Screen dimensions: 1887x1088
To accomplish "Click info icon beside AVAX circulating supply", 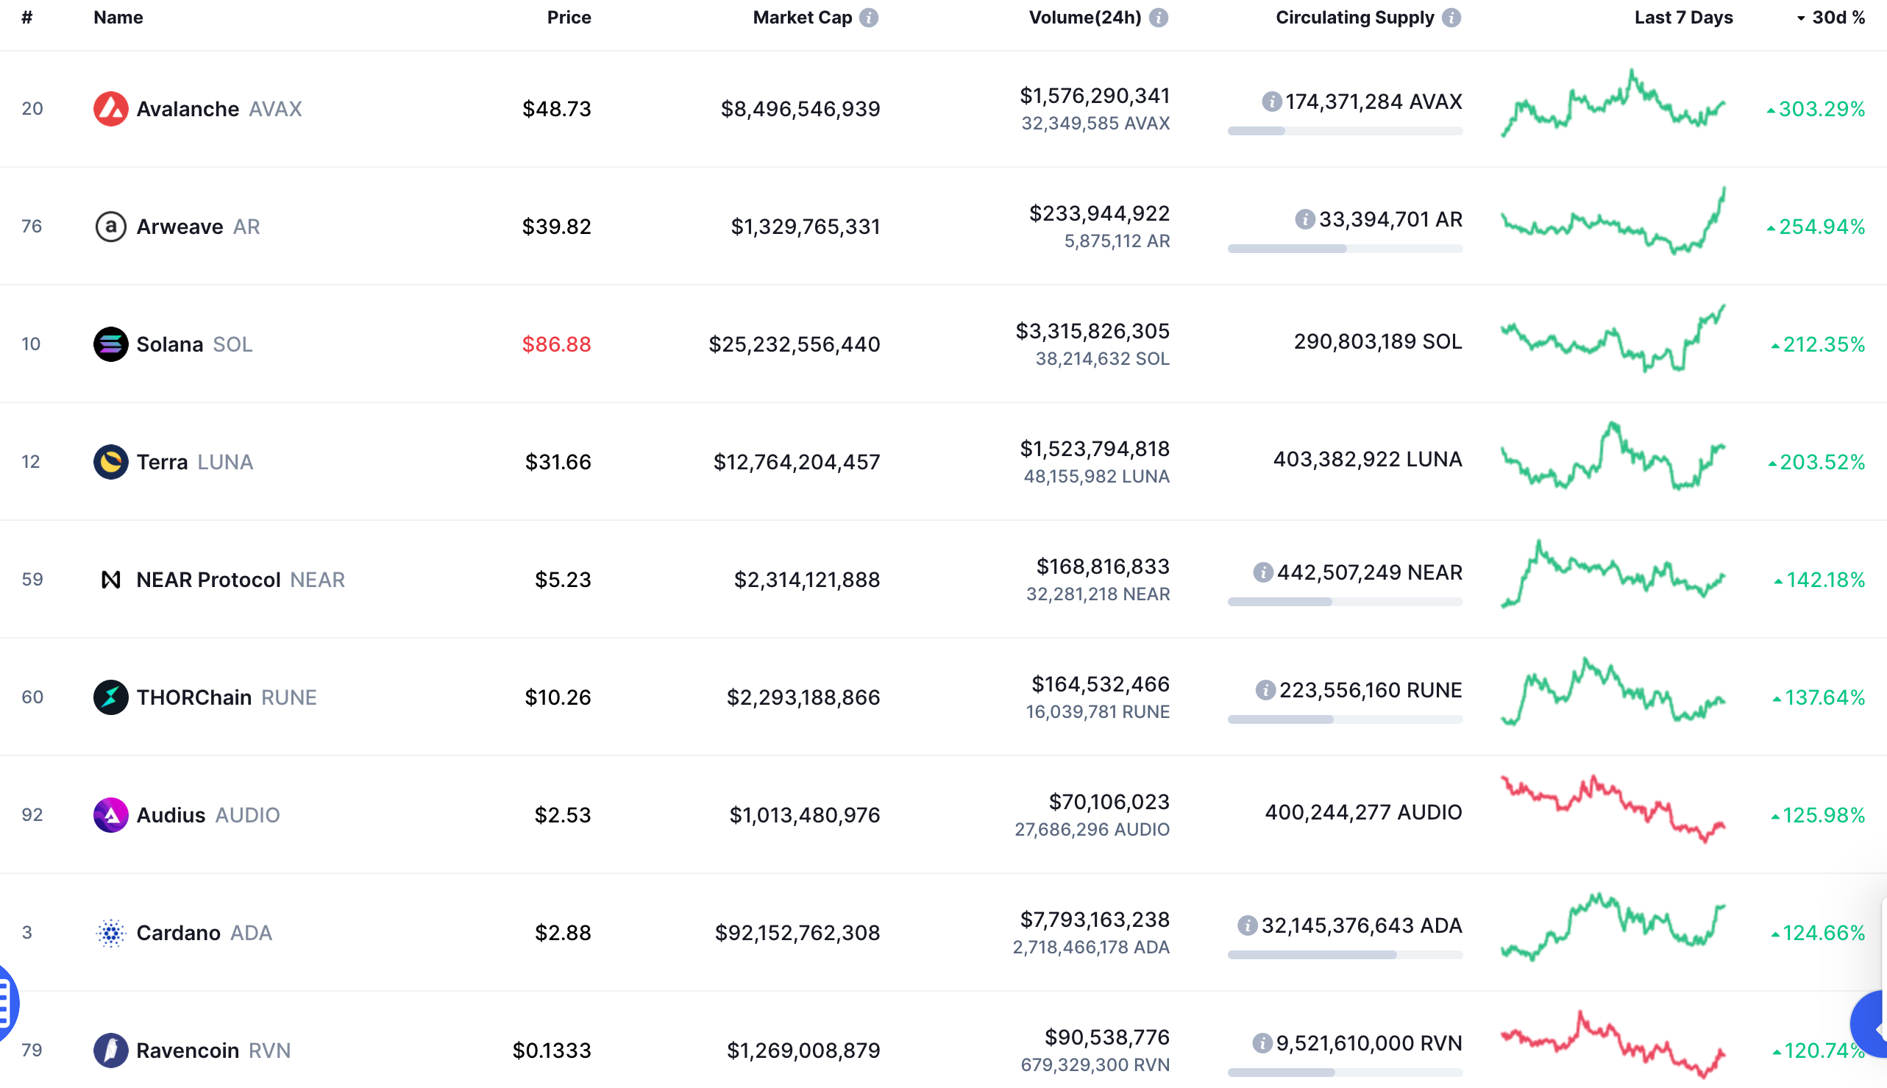I will point(1271,102).
